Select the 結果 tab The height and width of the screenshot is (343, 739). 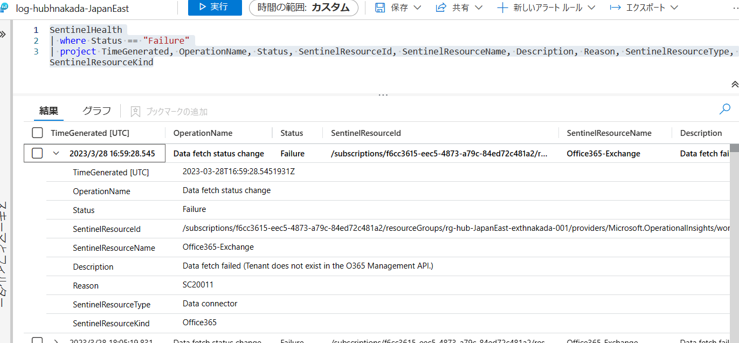49,110
